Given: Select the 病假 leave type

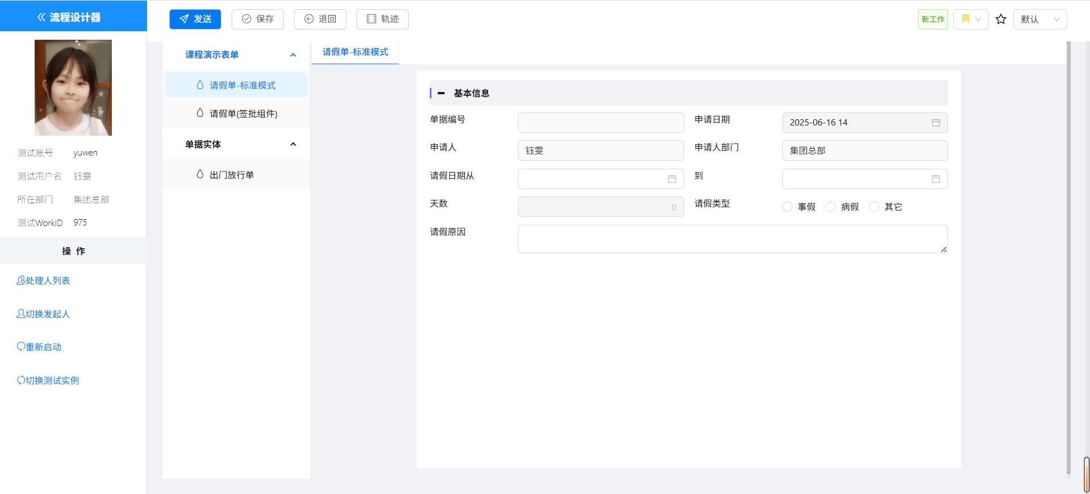Looking at the screenshot, I should (831, 207).
